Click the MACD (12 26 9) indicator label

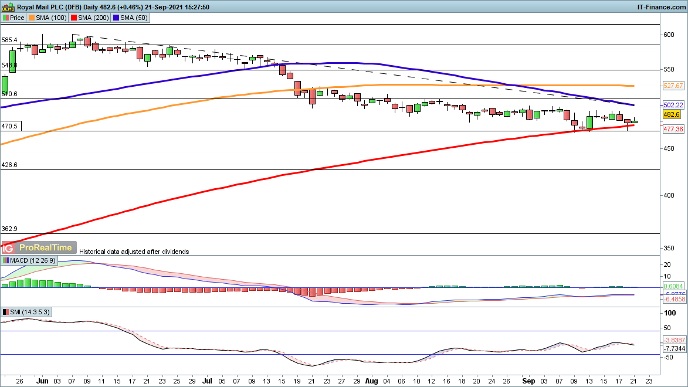tap(29, 260)
